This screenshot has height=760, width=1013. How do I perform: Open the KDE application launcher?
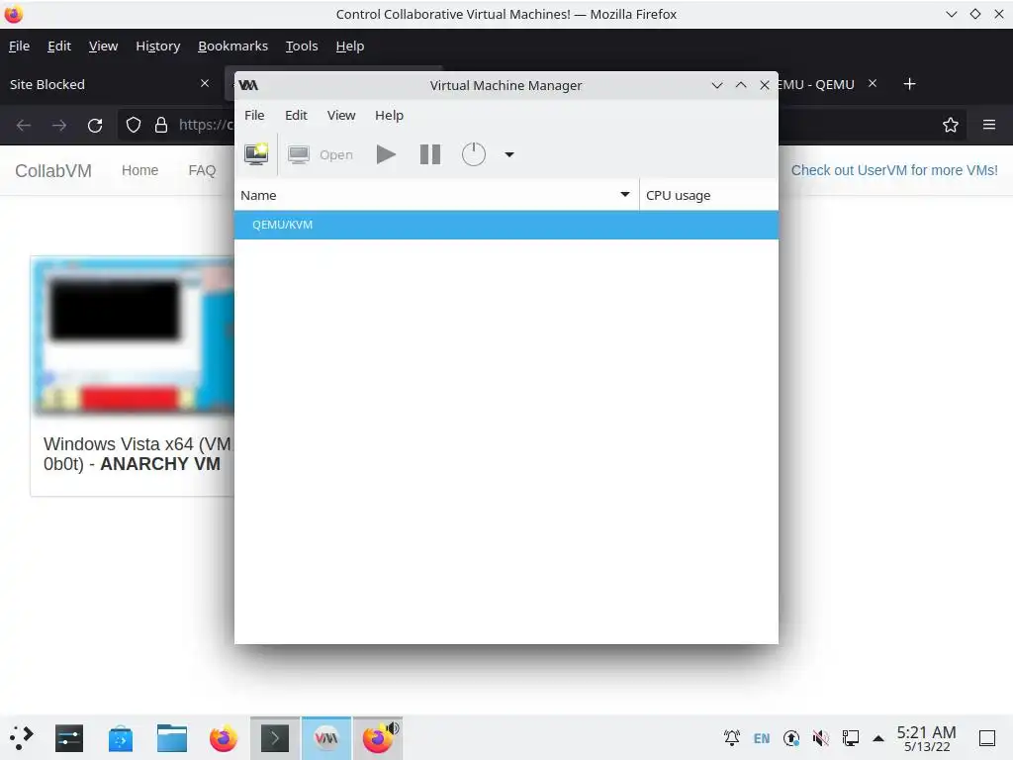(22, 738)
